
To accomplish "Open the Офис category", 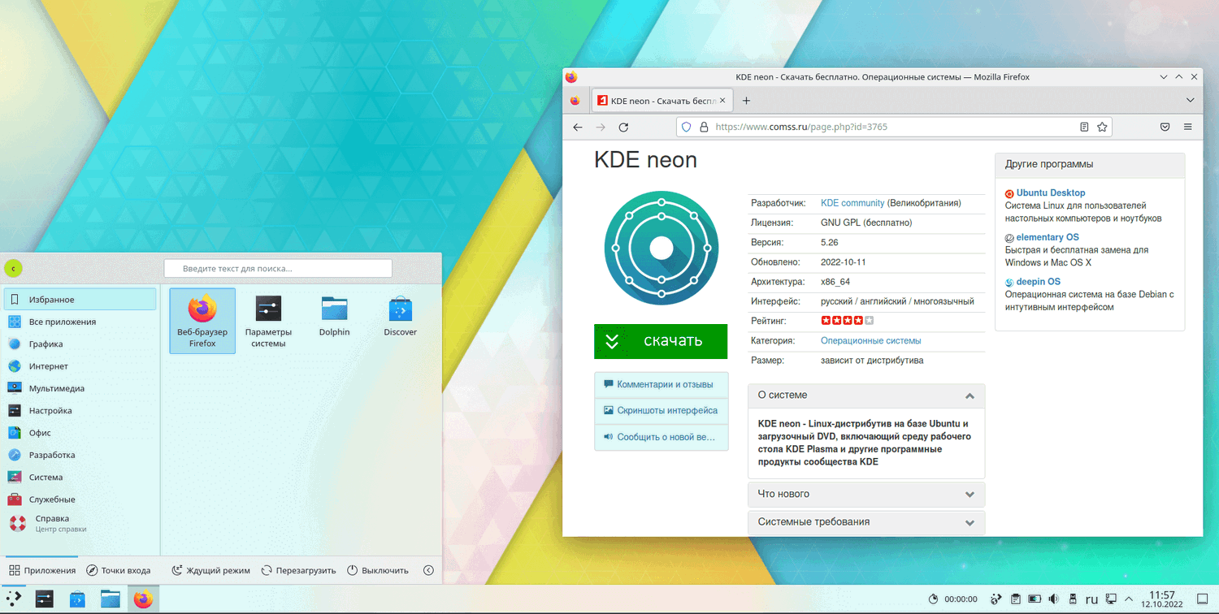I will pos(80,433).
